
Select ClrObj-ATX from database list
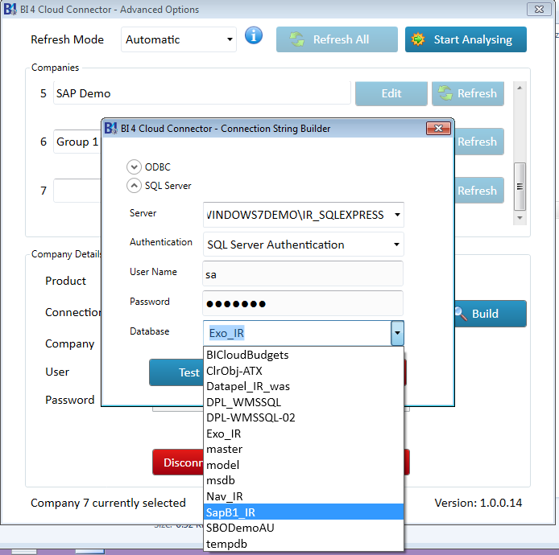[x=304, y=371]
